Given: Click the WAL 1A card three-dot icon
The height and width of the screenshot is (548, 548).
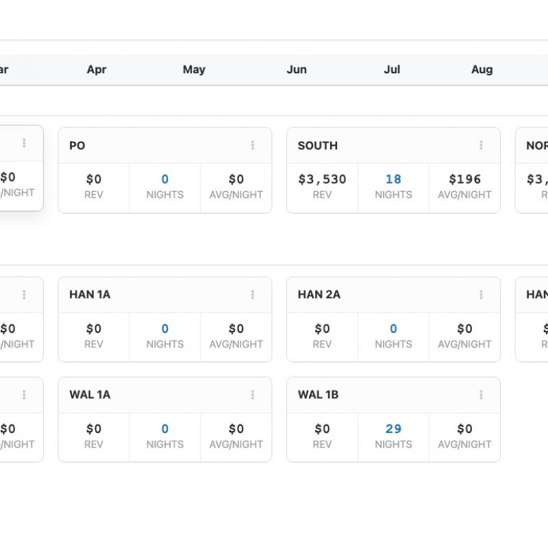Looking at the screenshot, I should [253, 395].
